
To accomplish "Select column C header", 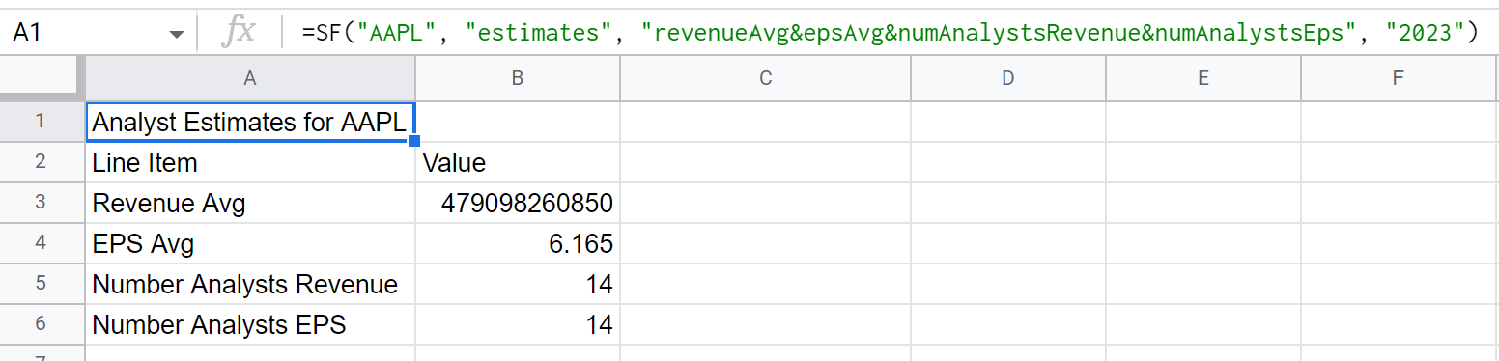I will [765, 78].
